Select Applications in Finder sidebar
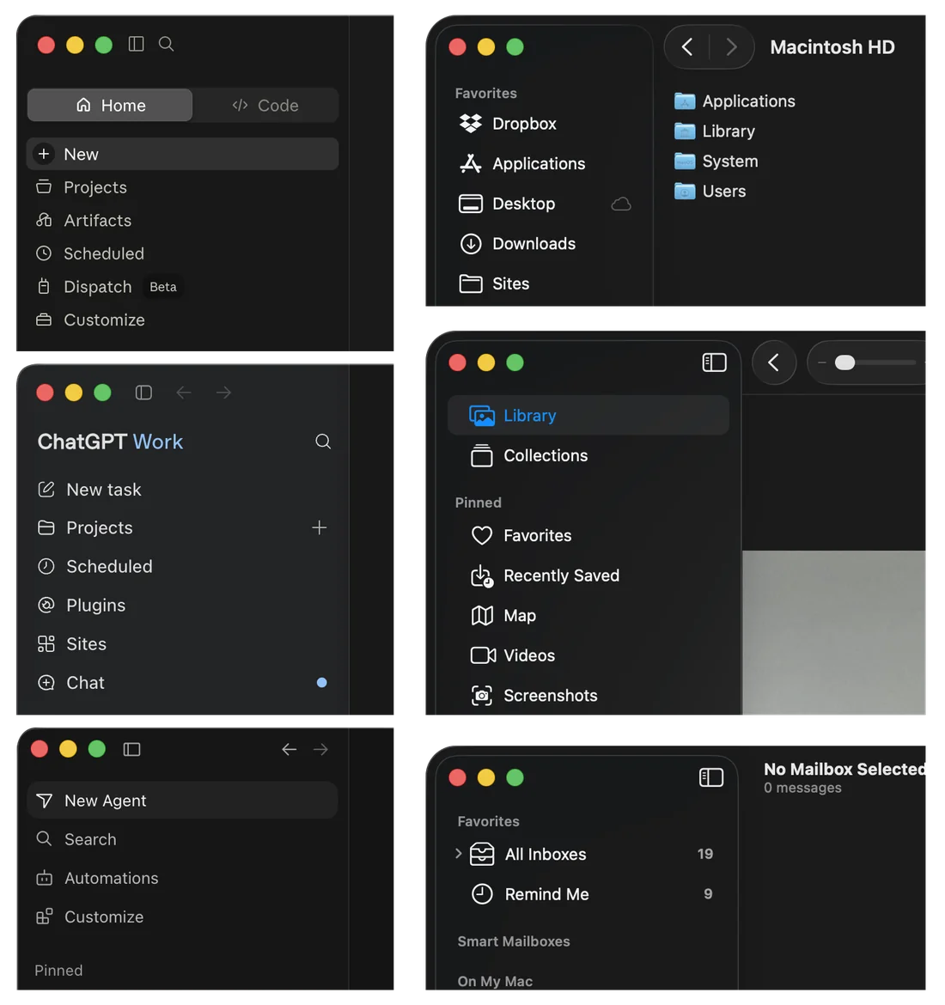 545,163
